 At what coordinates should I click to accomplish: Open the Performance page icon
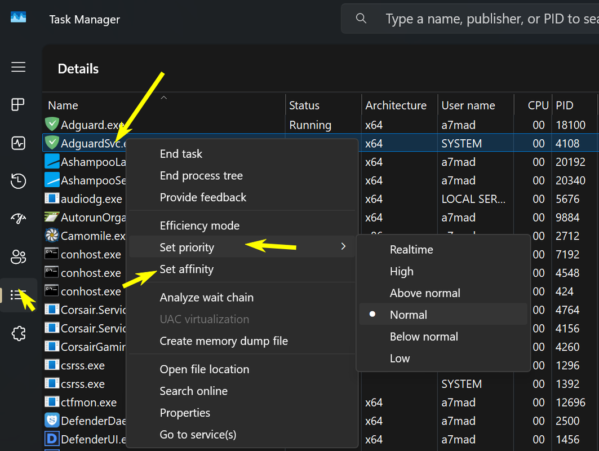point(18,143)
